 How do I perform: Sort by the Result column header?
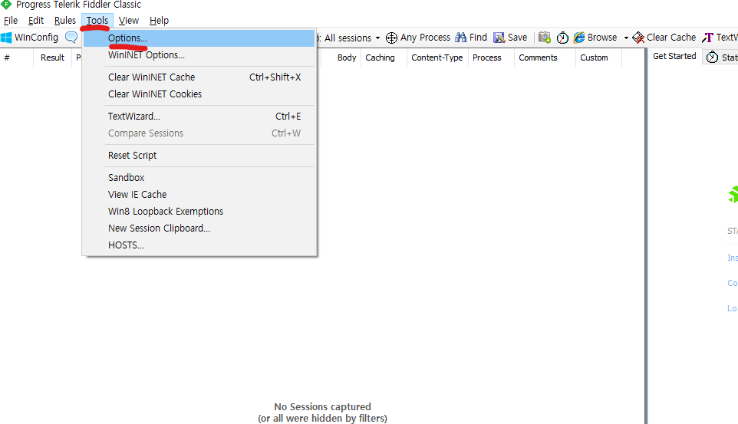[x=52, y=58]
